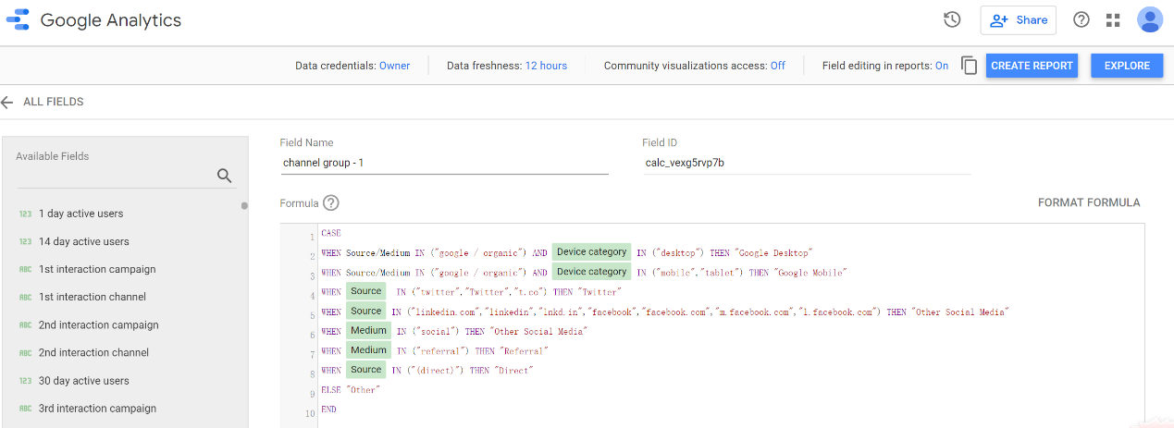Open the user account avatar
The image size is (1174, 428).
coord(1150,20)
